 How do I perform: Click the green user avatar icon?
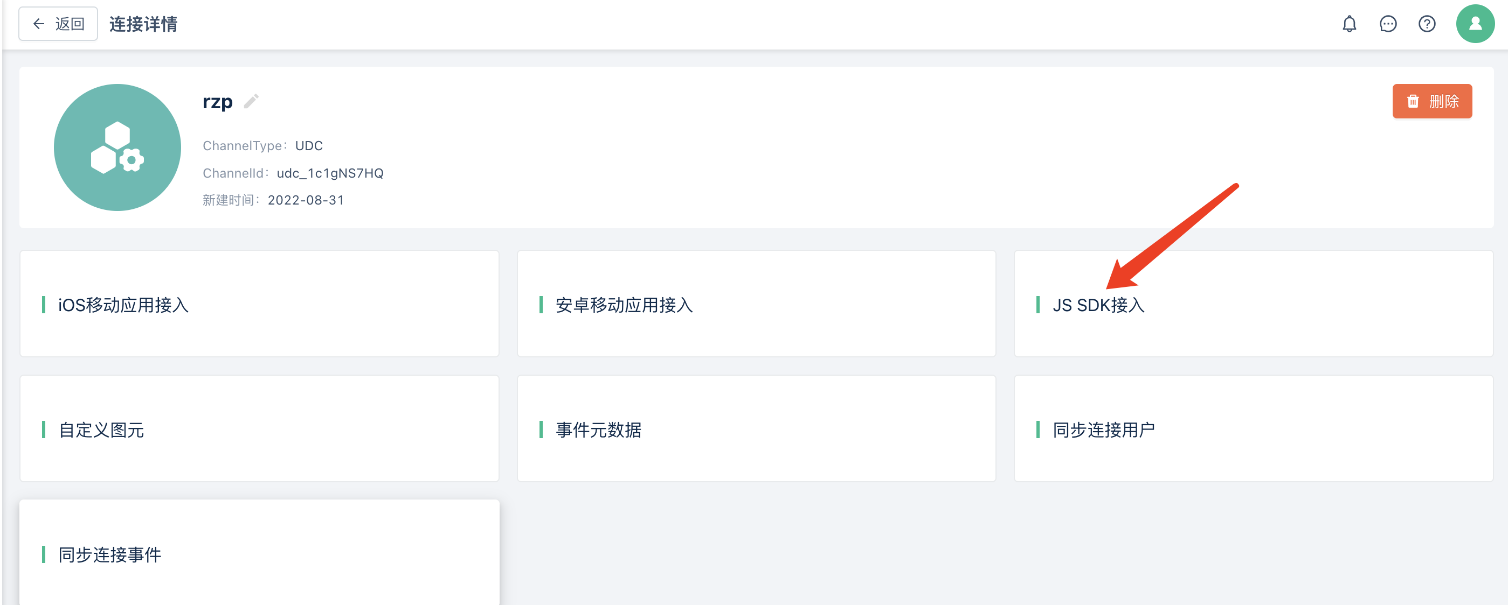1475,24
